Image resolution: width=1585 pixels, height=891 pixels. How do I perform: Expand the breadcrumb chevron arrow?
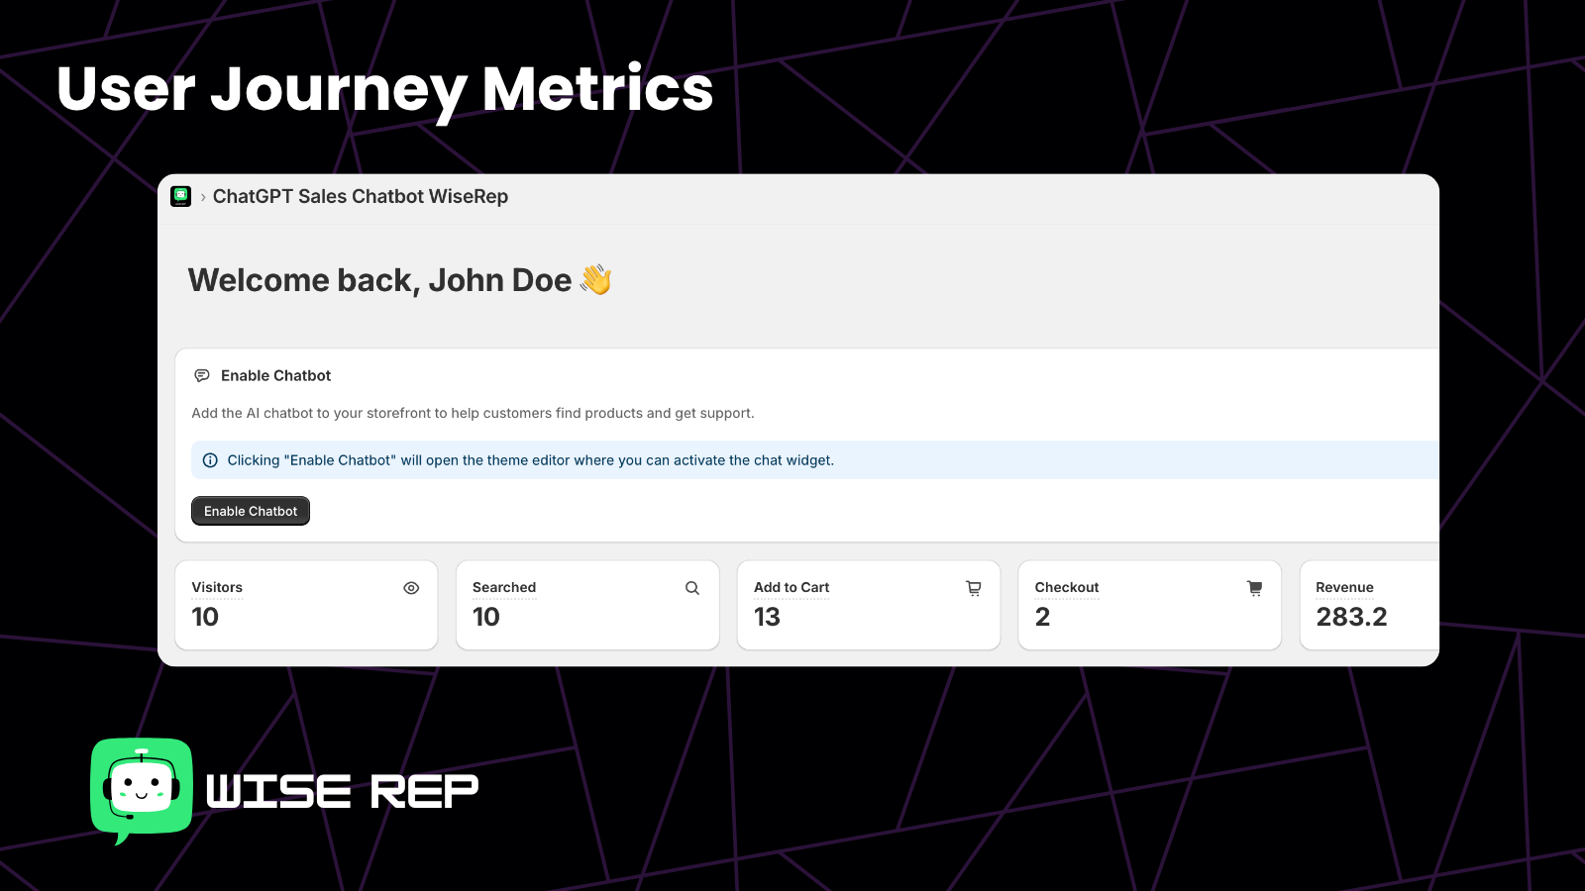[203, 197]
